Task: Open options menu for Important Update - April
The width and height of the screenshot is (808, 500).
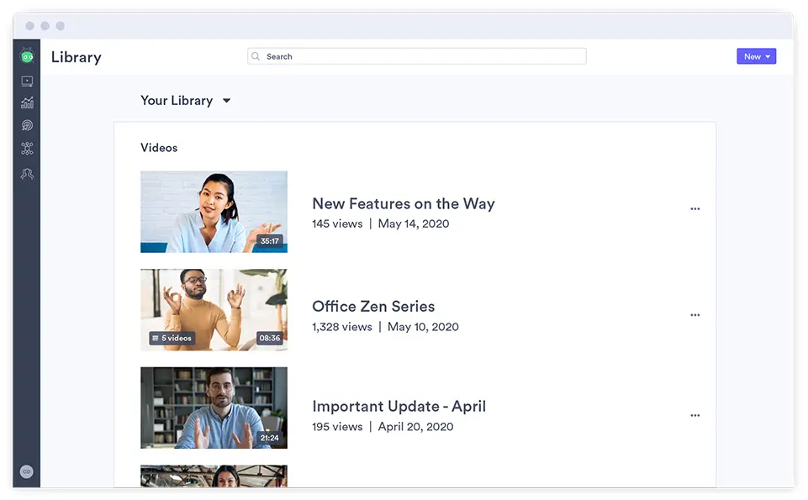Action: 694,415
